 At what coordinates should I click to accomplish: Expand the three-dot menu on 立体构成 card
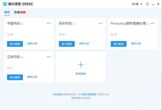pos(49,57)
